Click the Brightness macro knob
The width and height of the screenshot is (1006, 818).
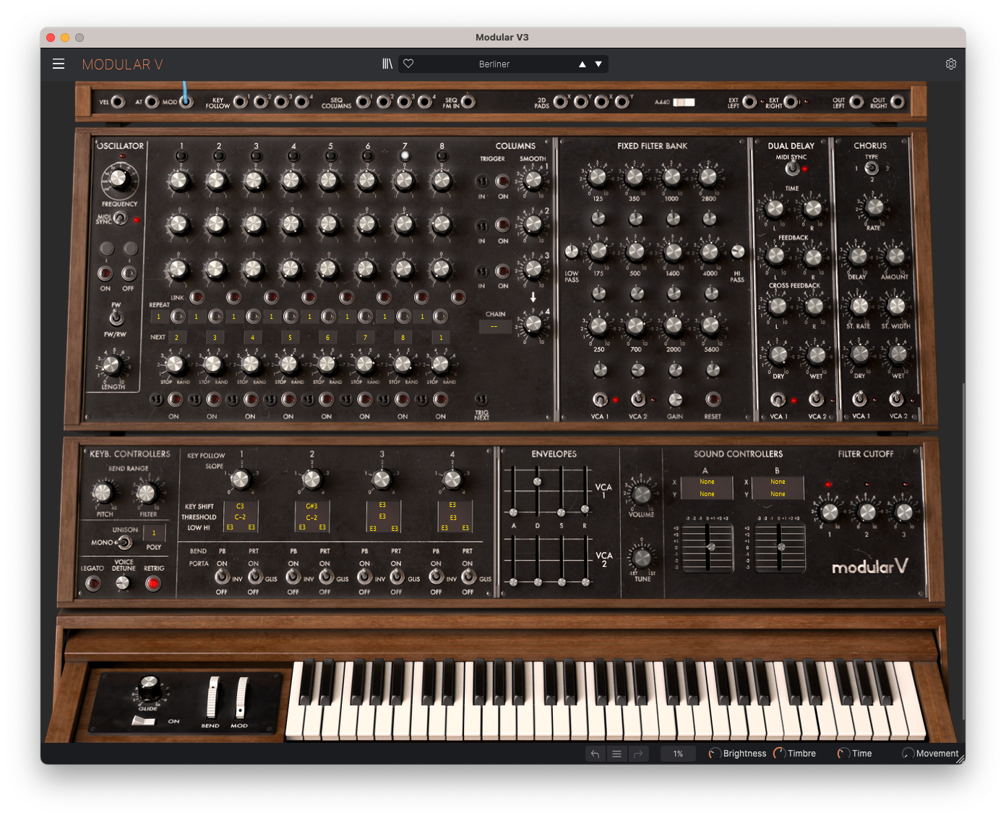click(x=714, y=754)
